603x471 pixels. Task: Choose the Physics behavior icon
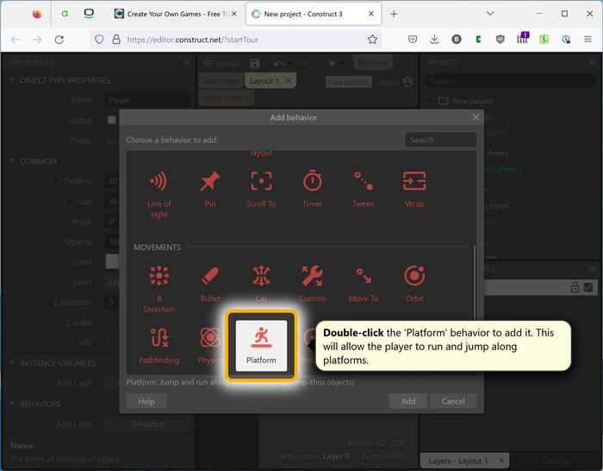[x=209, y=345]
